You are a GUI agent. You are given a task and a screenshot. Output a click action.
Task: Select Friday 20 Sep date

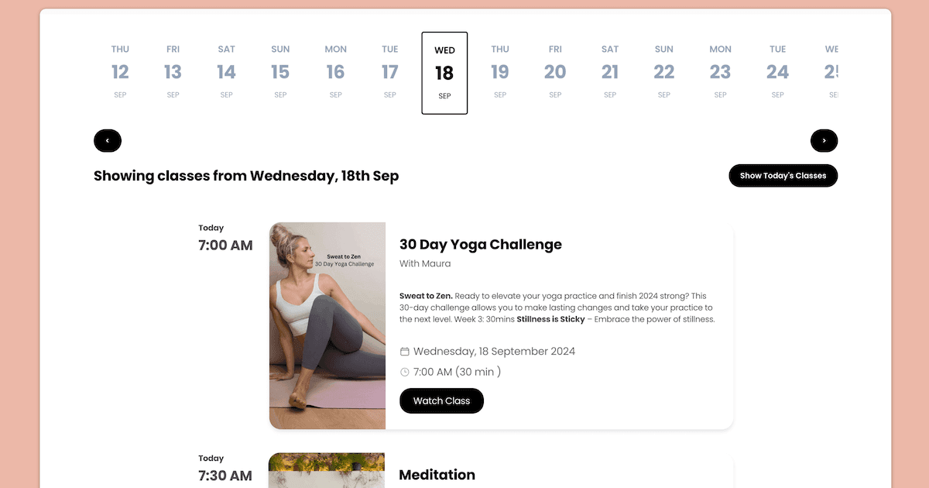[x=555, y=72]
